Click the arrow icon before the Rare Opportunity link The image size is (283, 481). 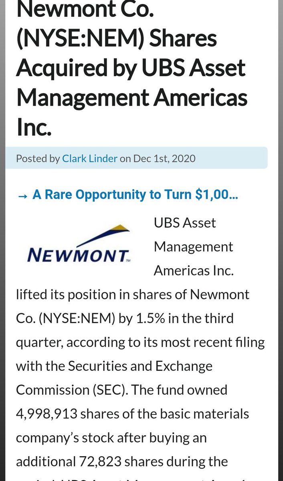22,195
